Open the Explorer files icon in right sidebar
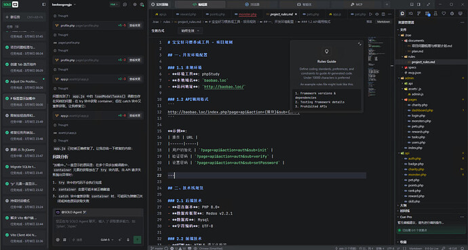This screenshot has height=250, width=468. (402, 14)
